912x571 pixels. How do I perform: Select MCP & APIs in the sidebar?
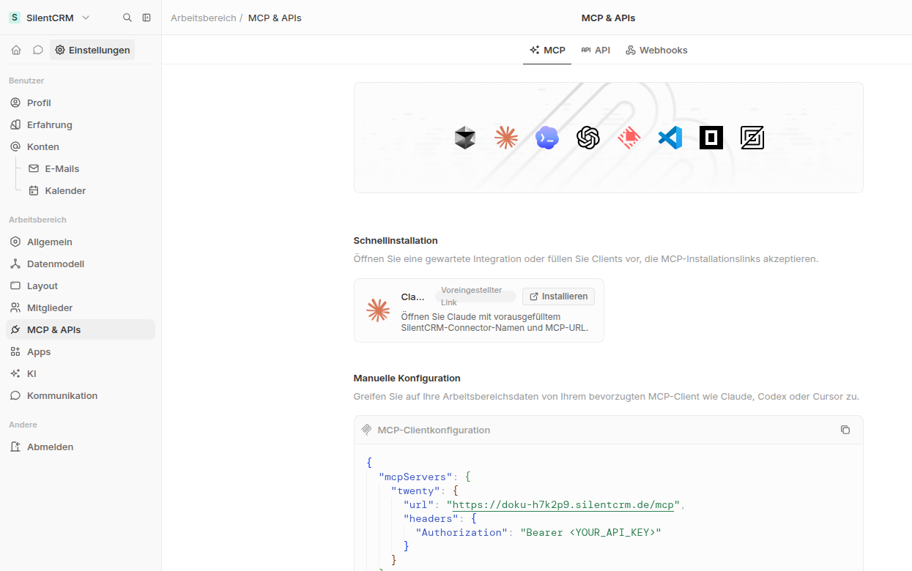[81, 329]
